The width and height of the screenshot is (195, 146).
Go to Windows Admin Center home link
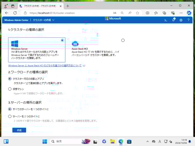[x=16, y=20]
